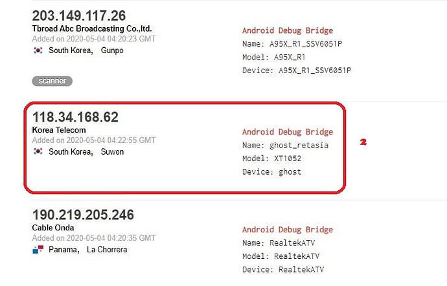Click Android Debug Bridge heading above A95X_R1_SSV6051P
This screenshot has width=447, height=286.
point(287,30)
